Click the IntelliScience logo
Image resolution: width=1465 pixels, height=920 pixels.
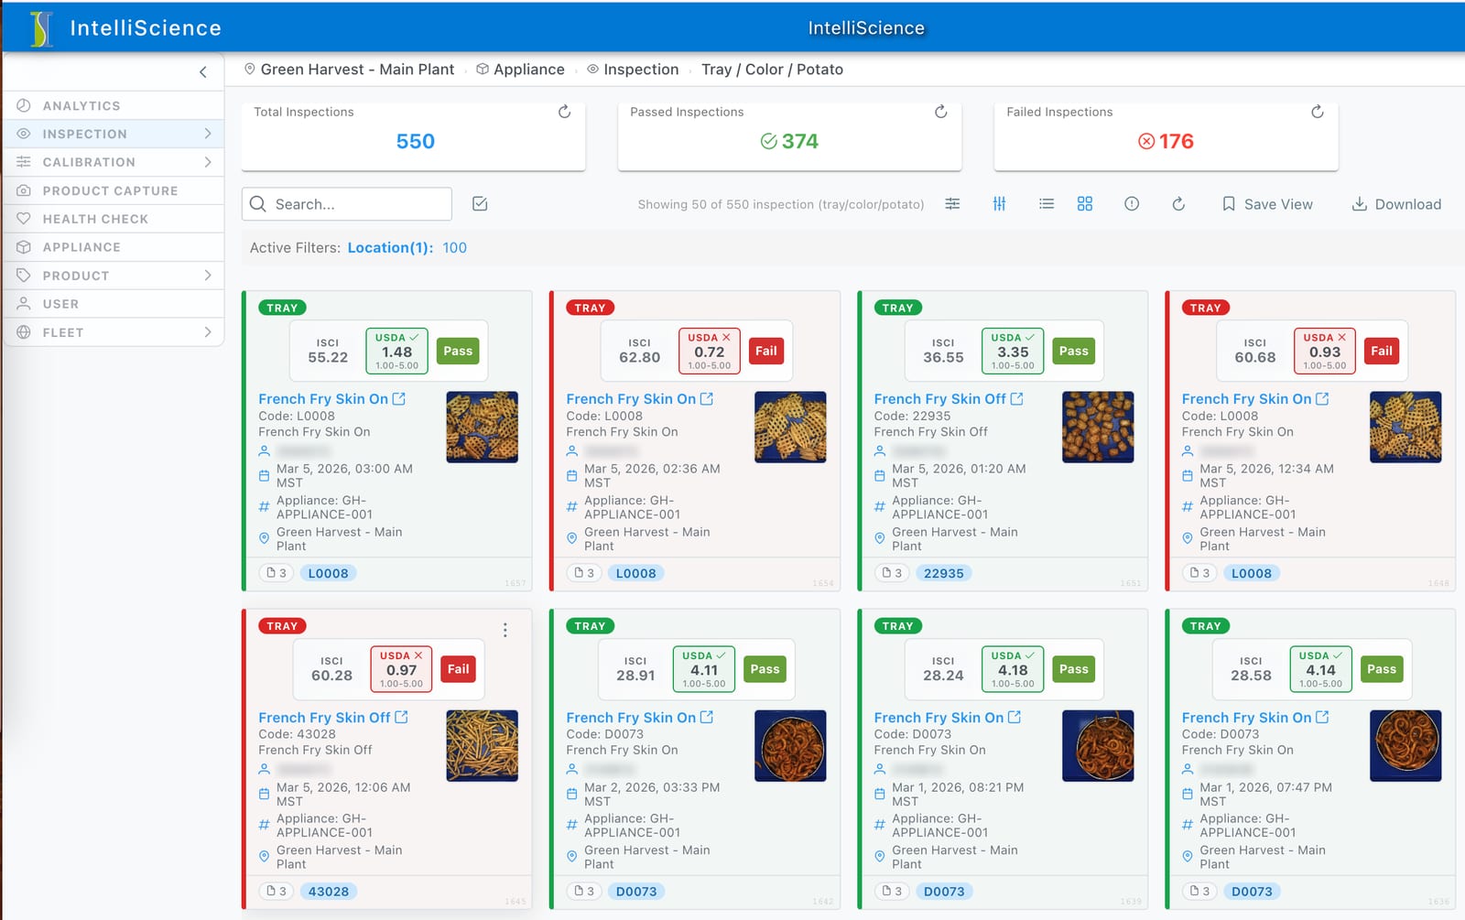tap(42, 28)
